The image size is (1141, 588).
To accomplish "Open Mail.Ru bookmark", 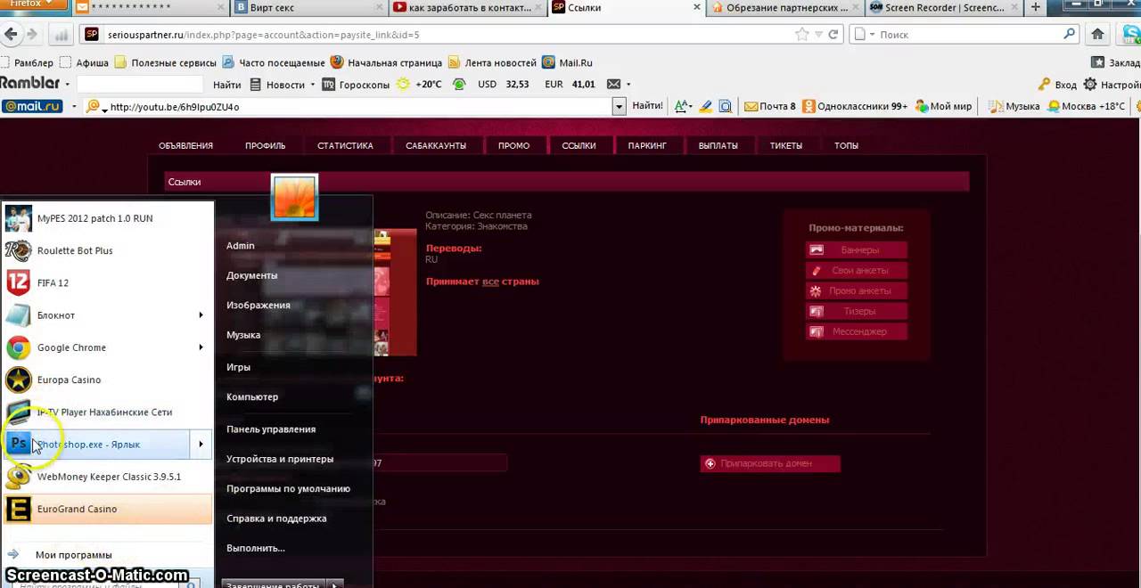I will [x=567, y=62].
